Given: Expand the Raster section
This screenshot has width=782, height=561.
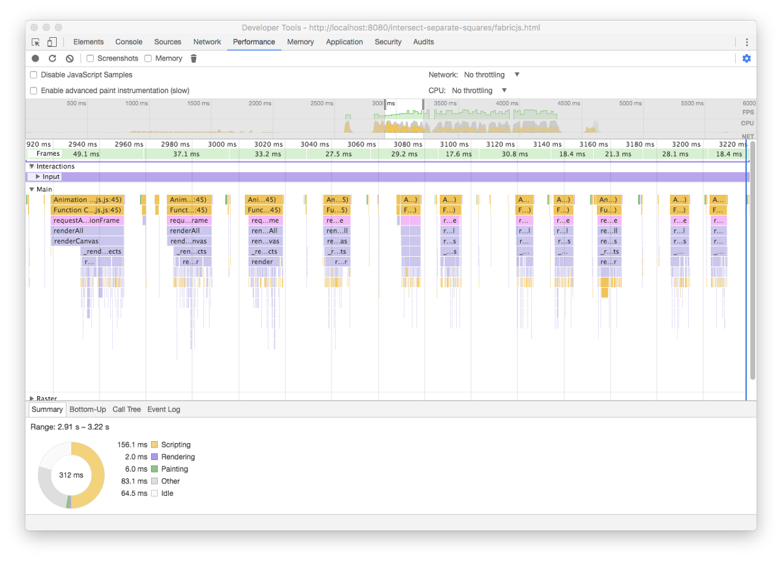Looking at the screenshot, I should click(x=32, y=398).
